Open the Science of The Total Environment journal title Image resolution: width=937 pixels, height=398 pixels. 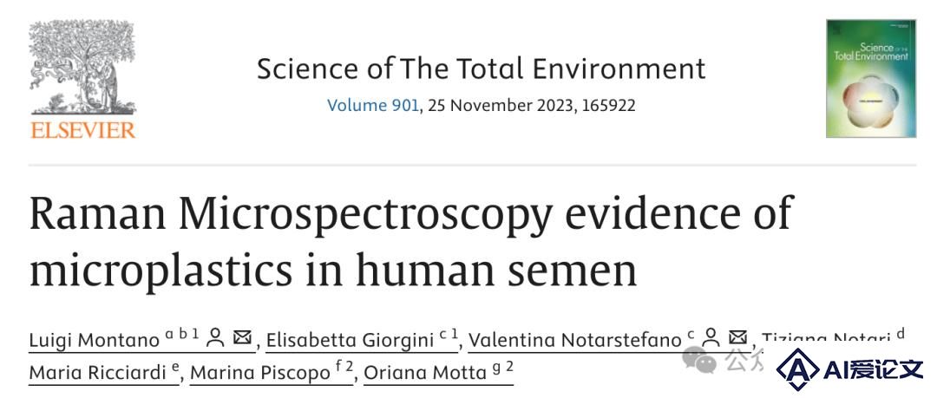[481, 69]
